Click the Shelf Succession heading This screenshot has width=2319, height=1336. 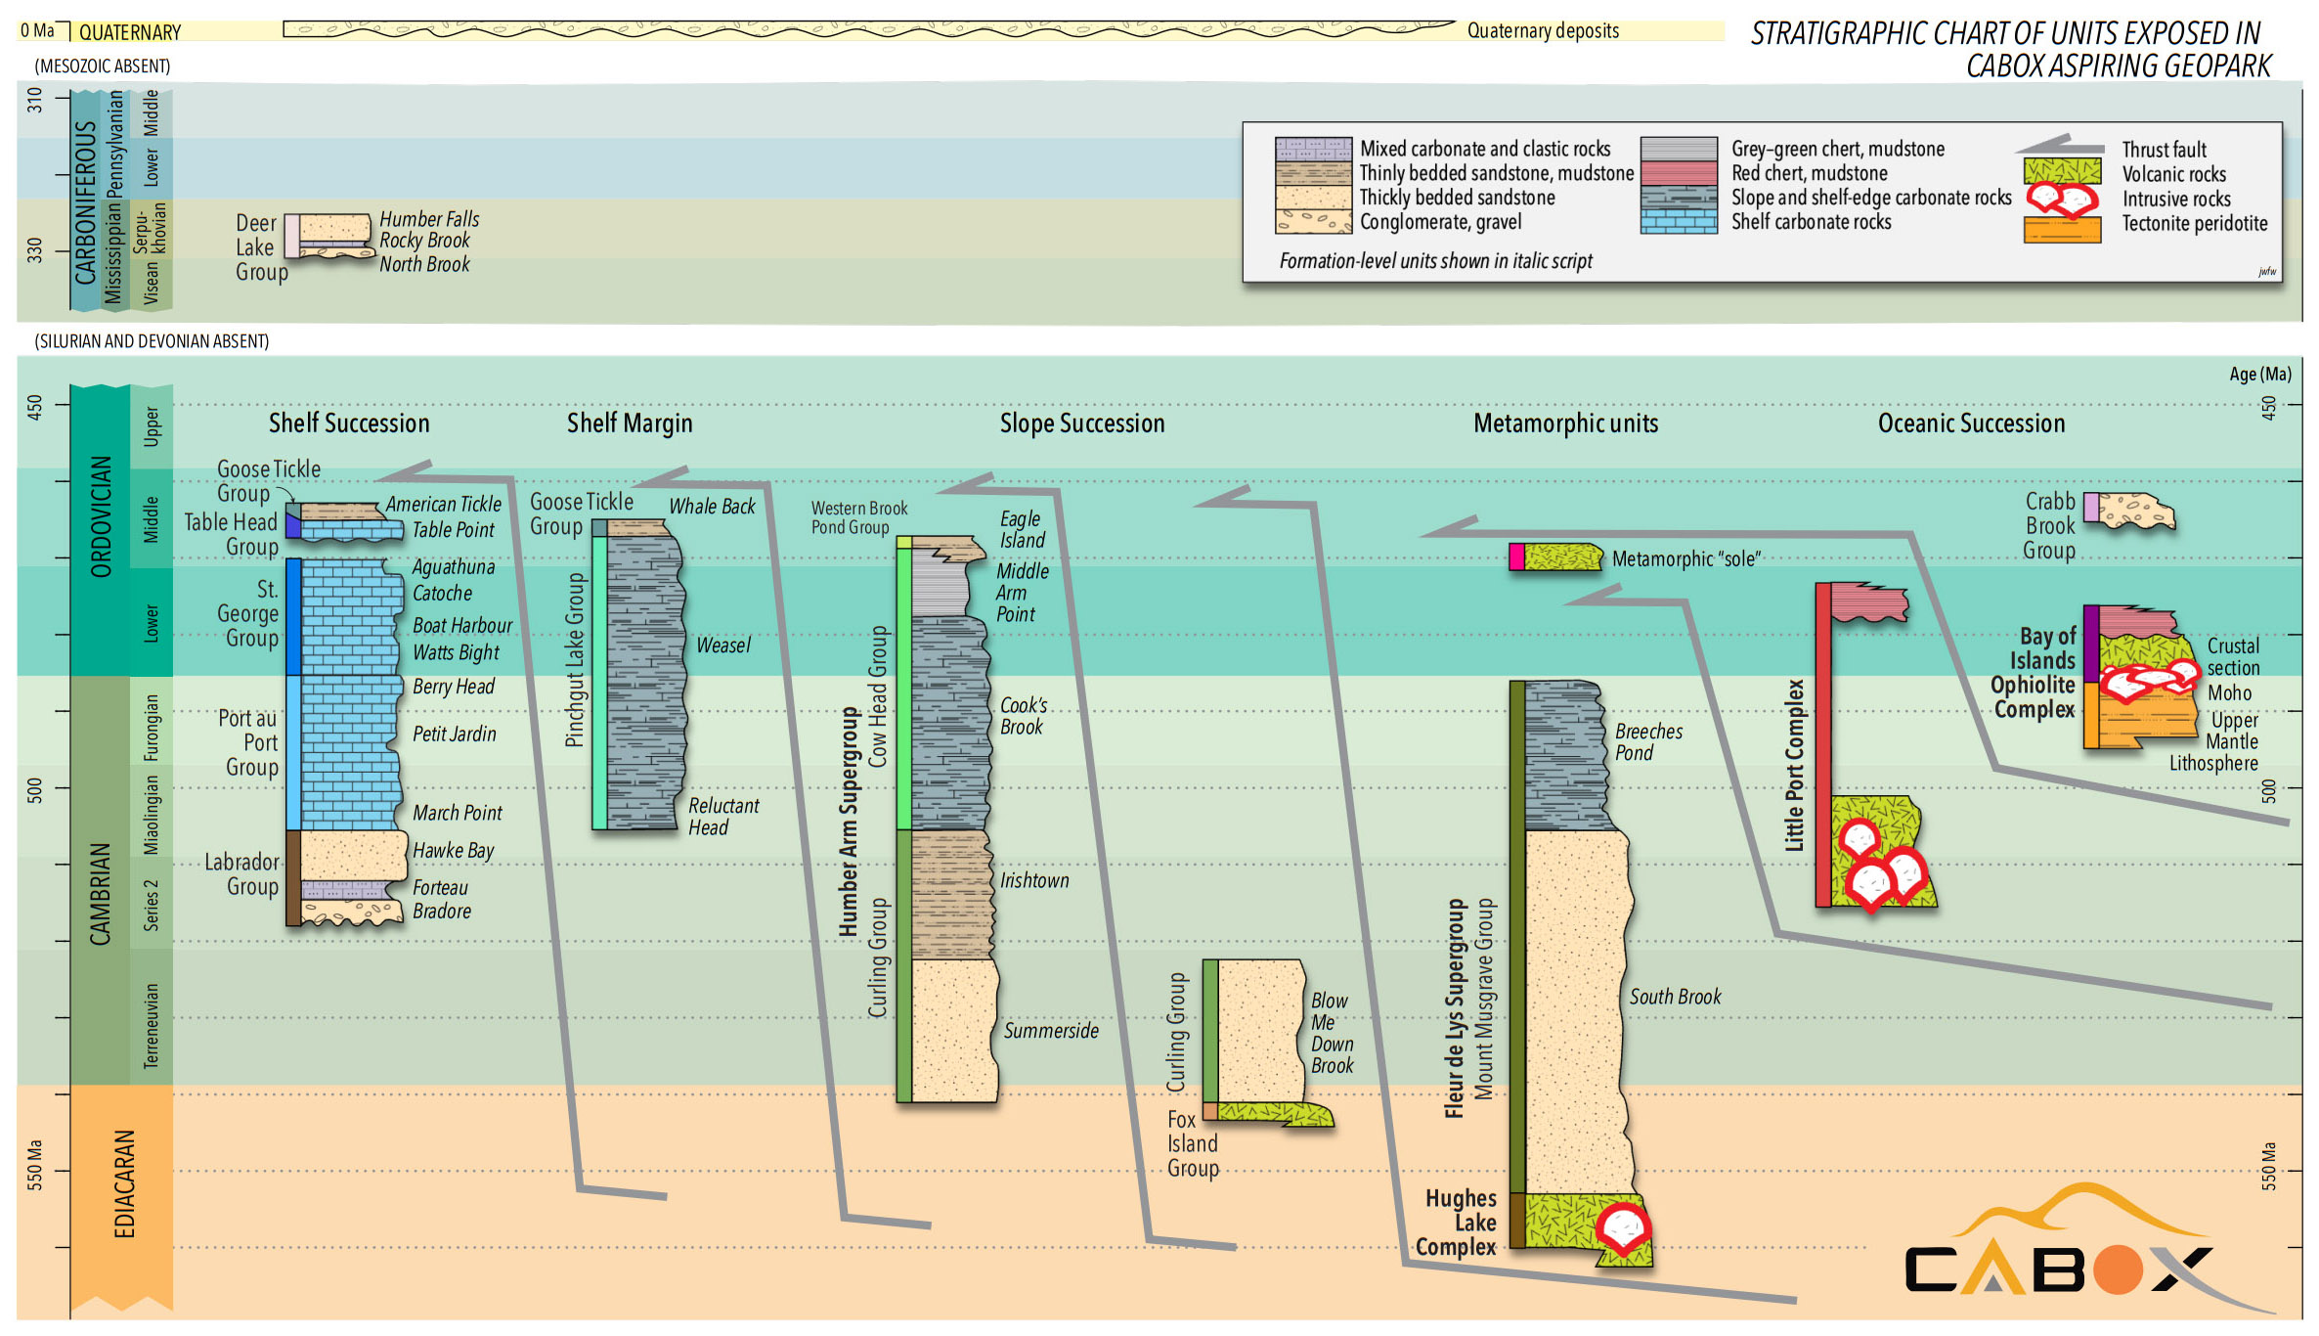(349, 423)
